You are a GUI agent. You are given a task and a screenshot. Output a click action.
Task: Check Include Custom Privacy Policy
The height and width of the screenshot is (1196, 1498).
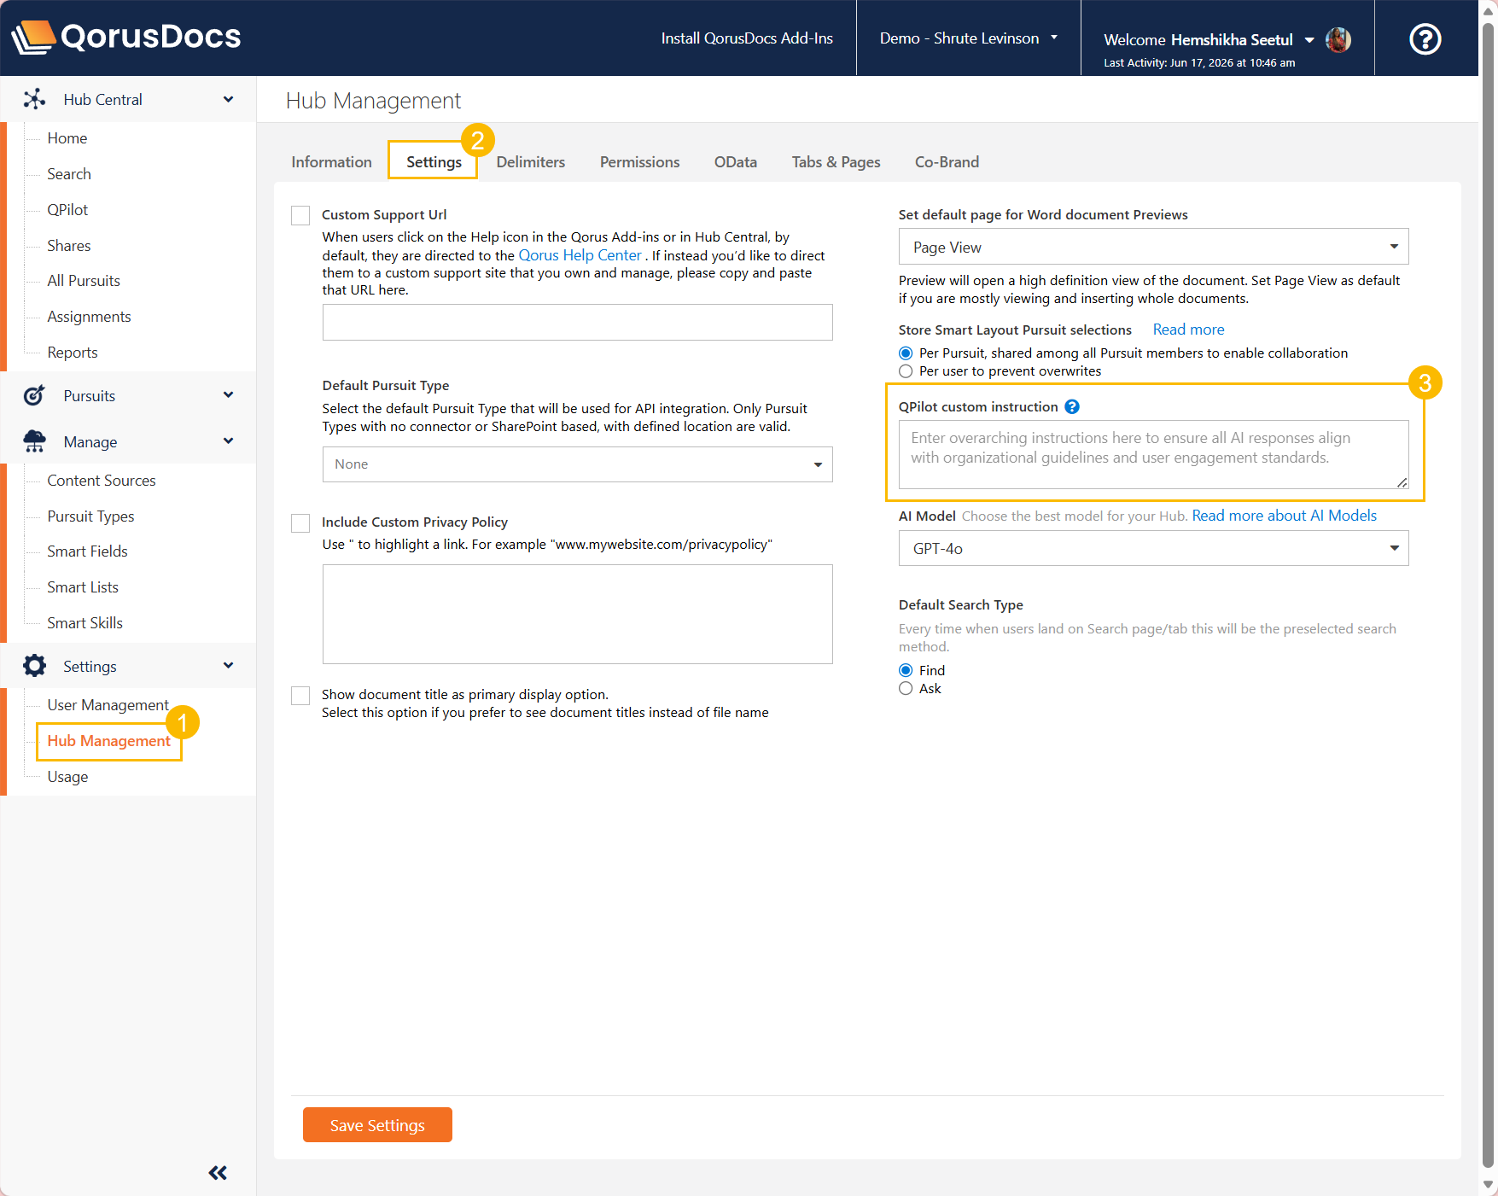pyautogui.click(x=300, y=522)
